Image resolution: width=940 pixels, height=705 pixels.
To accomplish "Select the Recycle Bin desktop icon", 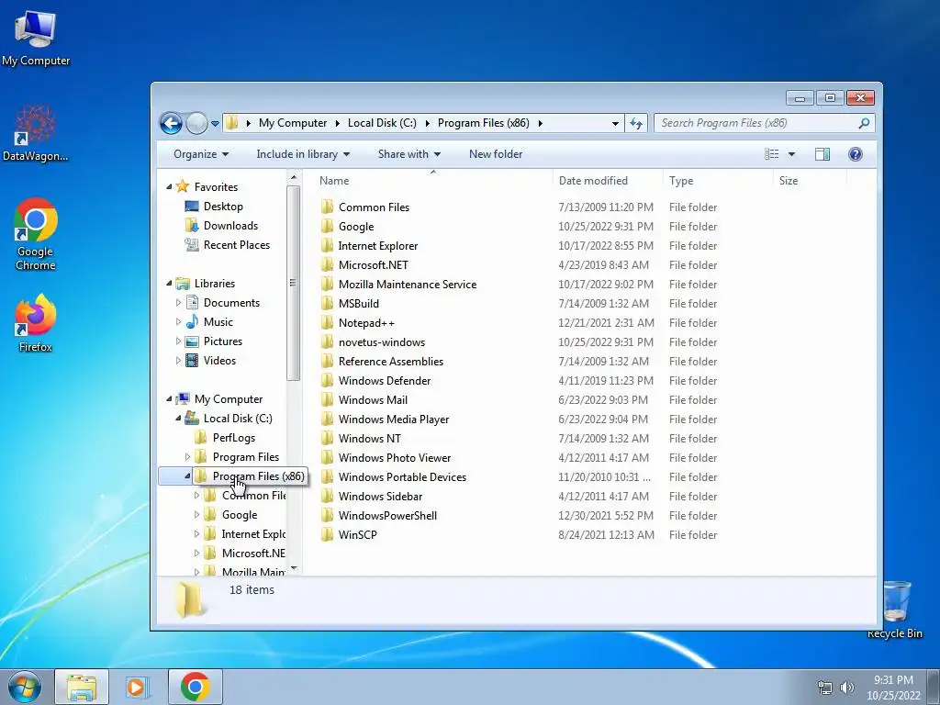I will (895, 610).
